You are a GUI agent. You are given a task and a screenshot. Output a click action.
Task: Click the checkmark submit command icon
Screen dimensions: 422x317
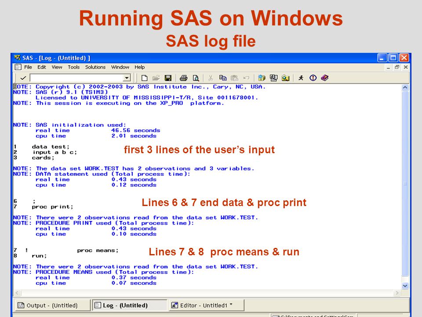click(23, 78)
